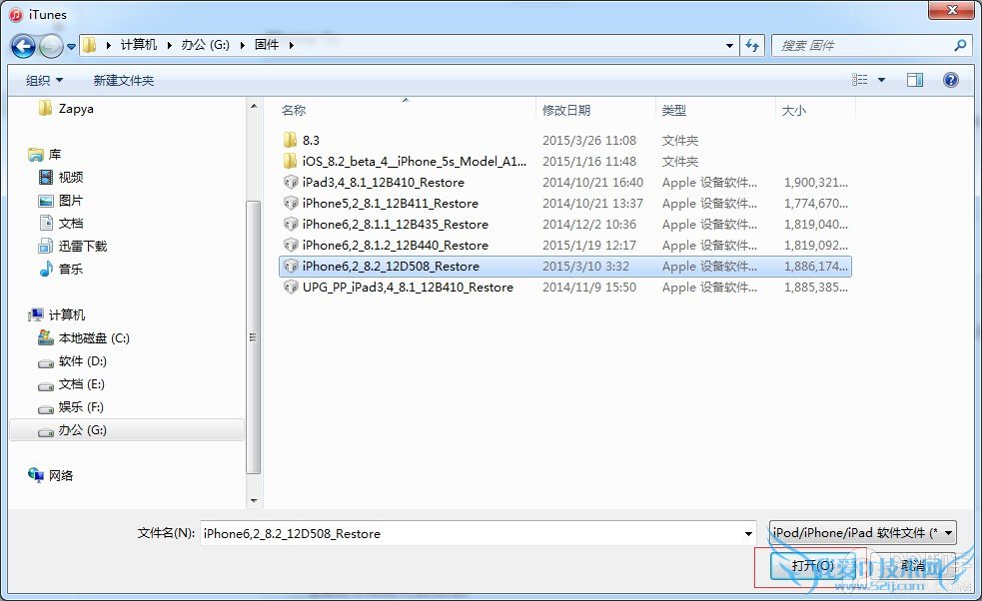Click the 娱乐 (F:) drive icon
Image resolution: width=982 pixels, height=601 pixels.
pyautogui.click(x=46, y=408)
